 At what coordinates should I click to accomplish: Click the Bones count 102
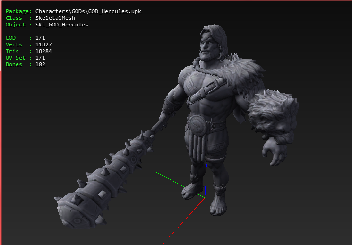41,64
